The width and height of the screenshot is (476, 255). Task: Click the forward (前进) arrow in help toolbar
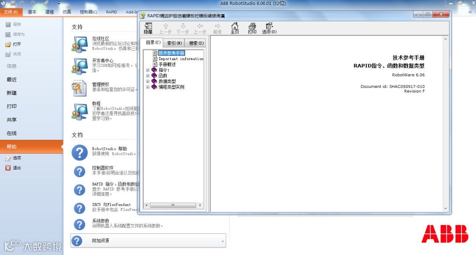(x=217, y=28)
